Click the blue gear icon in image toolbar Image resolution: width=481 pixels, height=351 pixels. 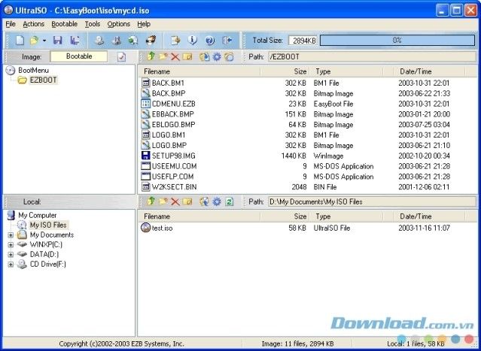tap(217, 56)
